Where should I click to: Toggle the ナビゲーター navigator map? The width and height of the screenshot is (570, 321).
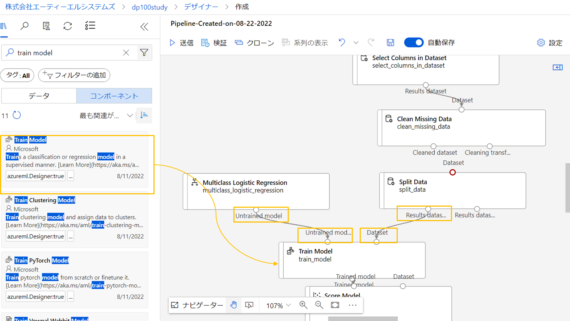(197, 305)
